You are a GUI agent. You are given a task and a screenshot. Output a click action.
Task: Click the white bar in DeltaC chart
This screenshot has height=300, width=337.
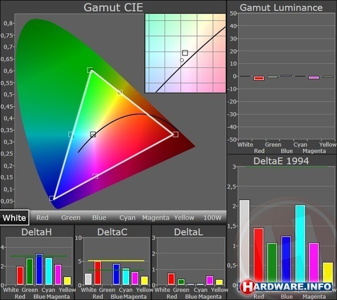(x=88, y=279)
